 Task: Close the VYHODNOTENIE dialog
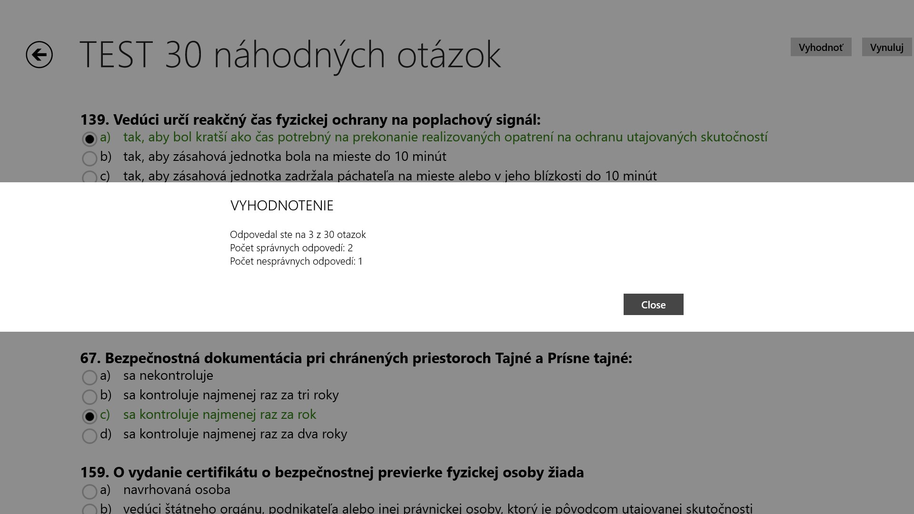(653, 305)
